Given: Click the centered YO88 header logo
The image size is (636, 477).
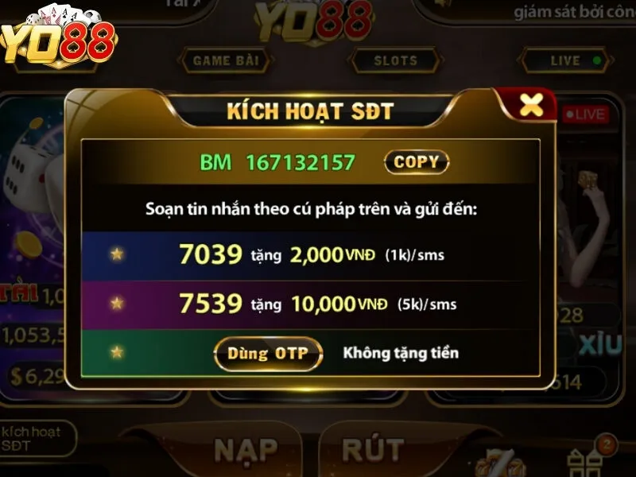Looking at the screenshot, I should (314, 21).
